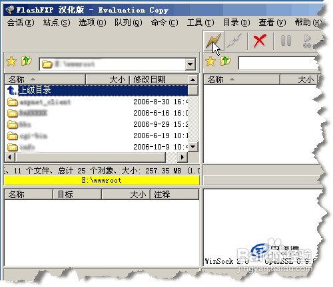Click the Disconnect plug icon

click(x=234, y=41)
